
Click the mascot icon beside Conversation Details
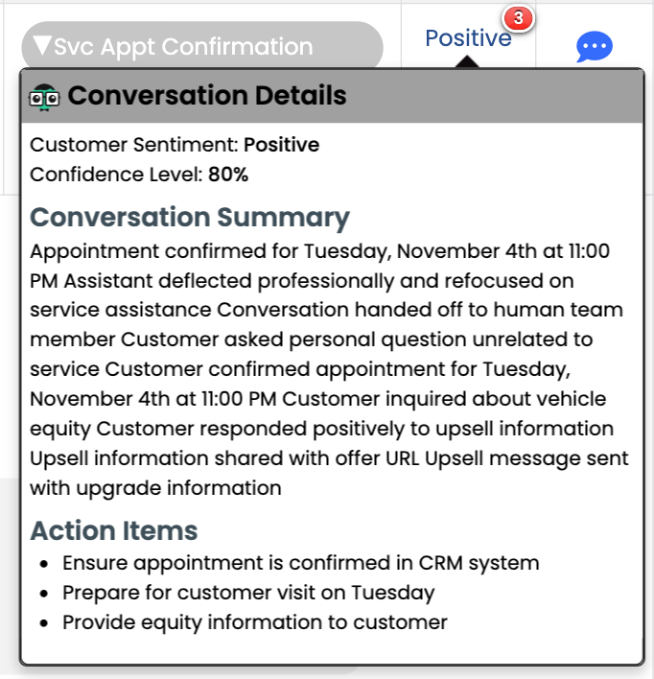coord(45,96)
